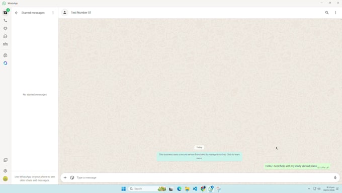The image size is (342, 193).
Task: Click the attach plus icon
Action: pyautogui.click(x=65, y=177)
